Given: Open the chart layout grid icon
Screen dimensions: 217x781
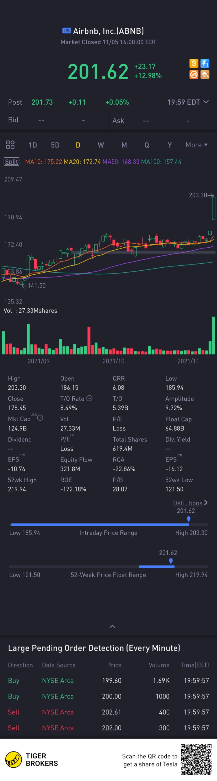Looking at the screenshot, I should 10,145.
